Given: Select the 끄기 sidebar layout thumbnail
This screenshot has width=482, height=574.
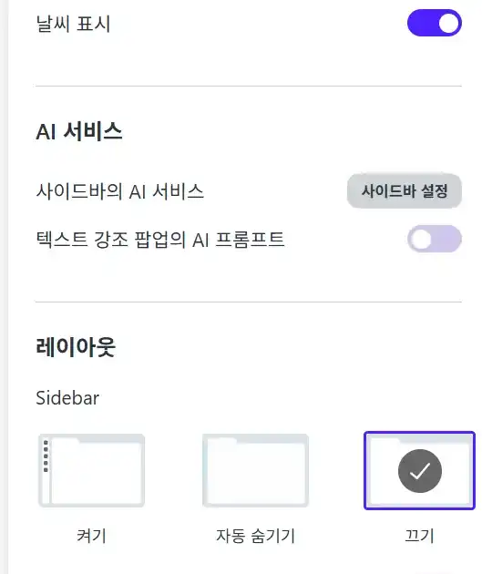Looking at the screenshot, I should pos(419,470).
